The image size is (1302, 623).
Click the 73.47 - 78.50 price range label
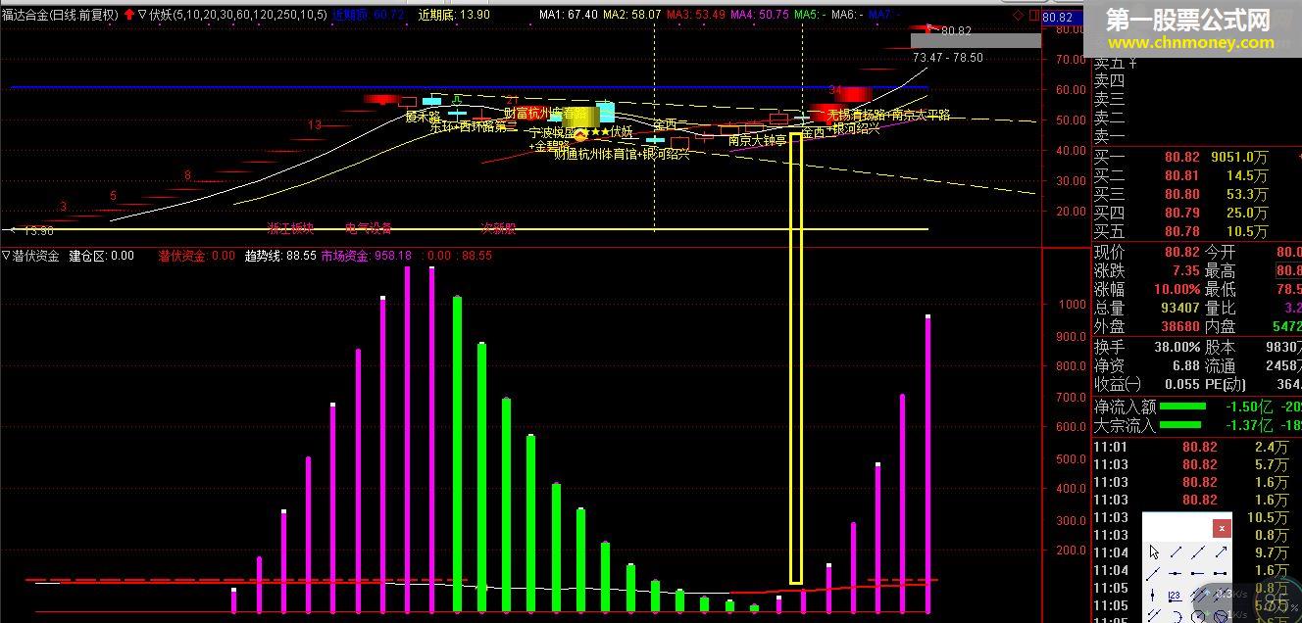pos(947,58)
